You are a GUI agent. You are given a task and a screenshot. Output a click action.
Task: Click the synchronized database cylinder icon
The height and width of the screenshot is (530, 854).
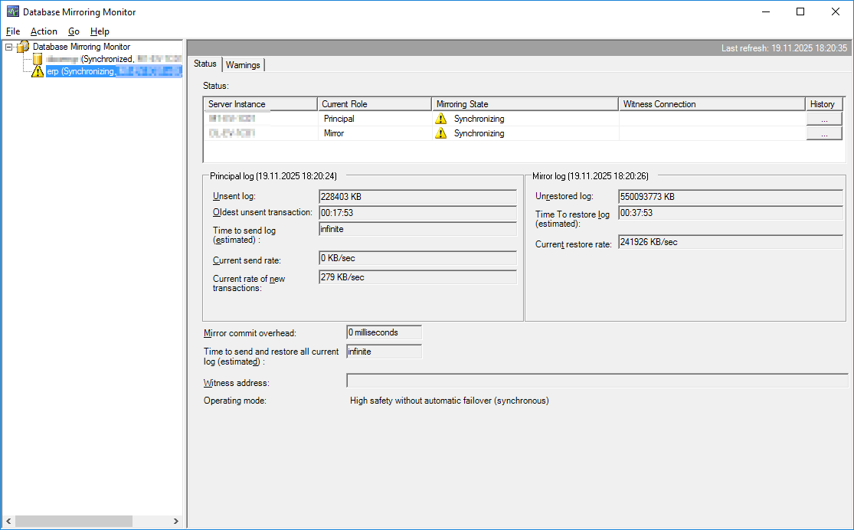click(37, 59)
